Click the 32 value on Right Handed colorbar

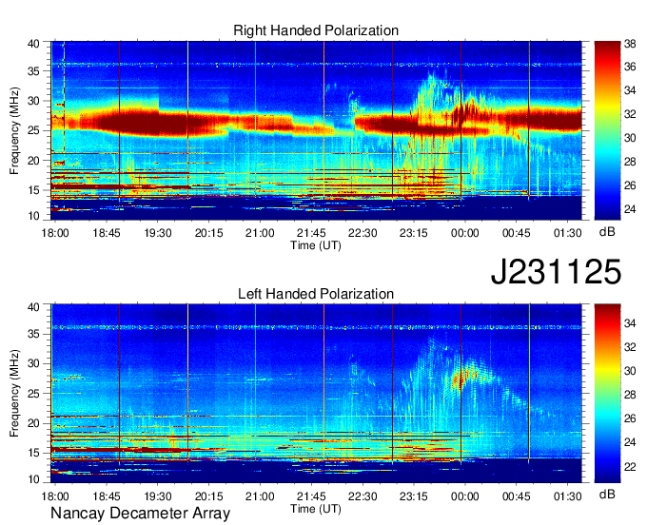[x=630, y=114]
